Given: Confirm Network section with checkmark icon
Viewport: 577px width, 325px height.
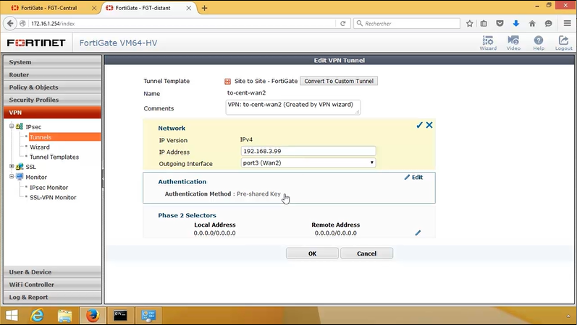Looking at the screenshot, I should pyautogui.click(x=419, y=125).
